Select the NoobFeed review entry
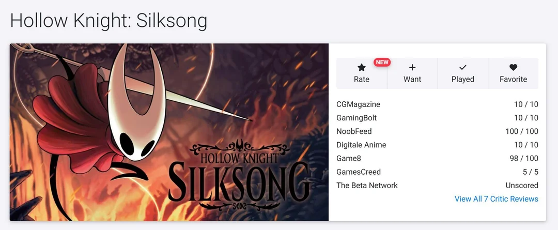Screen dimensions: 558x230 coord(438,131)
